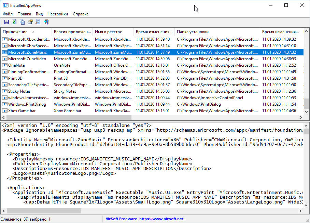Click the C:\Windows\PrintDialog folder cell

199,104
